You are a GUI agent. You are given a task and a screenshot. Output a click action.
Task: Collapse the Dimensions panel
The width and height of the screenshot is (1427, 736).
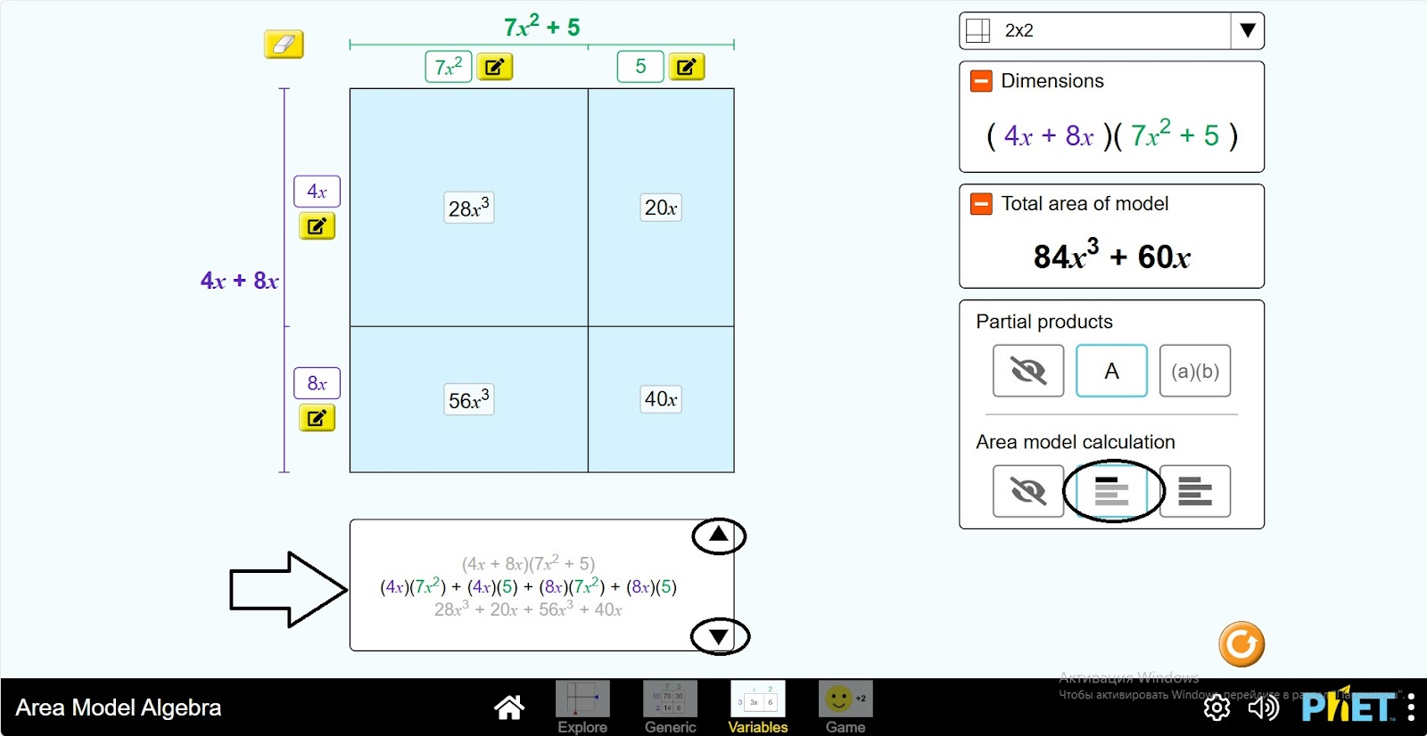click(x=981, y=81)
